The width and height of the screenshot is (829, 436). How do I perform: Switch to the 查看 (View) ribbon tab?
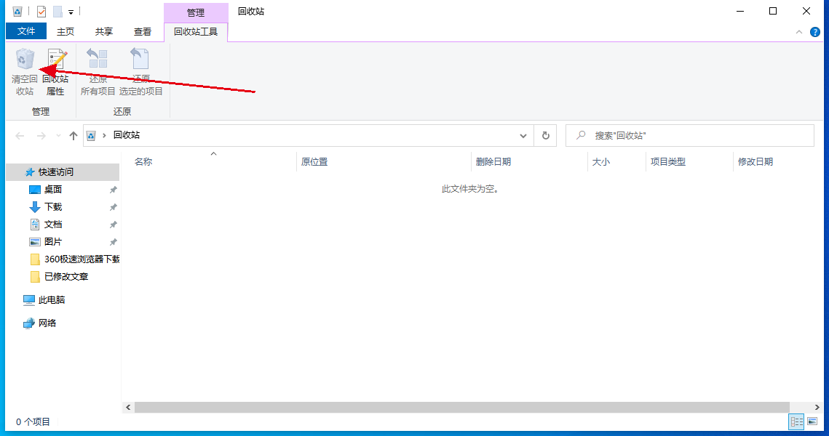[143, 31]
